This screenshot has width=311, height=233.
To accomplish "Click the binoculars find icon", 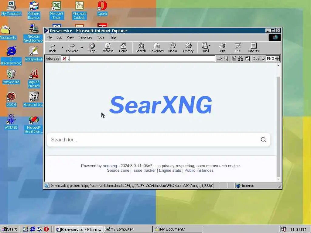I will coord(241,59).
